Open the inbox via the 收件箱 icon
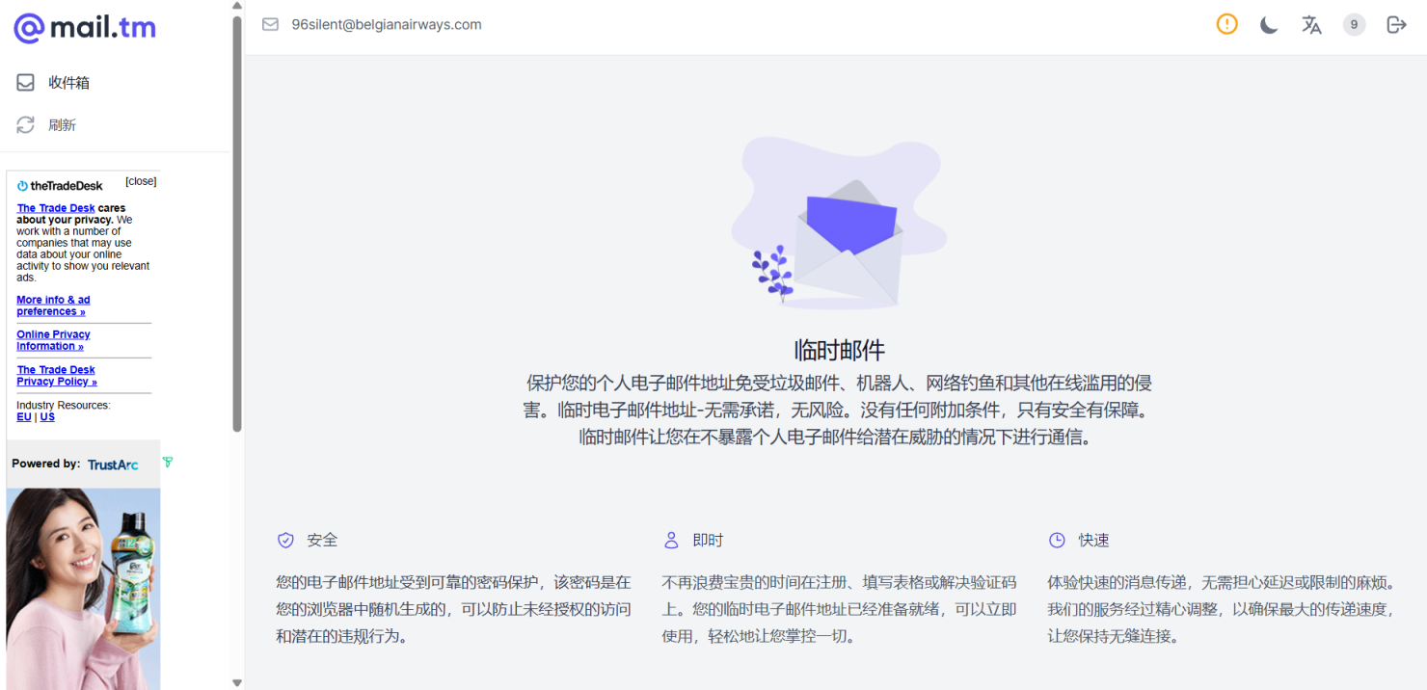This screenshot has height=690, width=1427. point(25,82)
